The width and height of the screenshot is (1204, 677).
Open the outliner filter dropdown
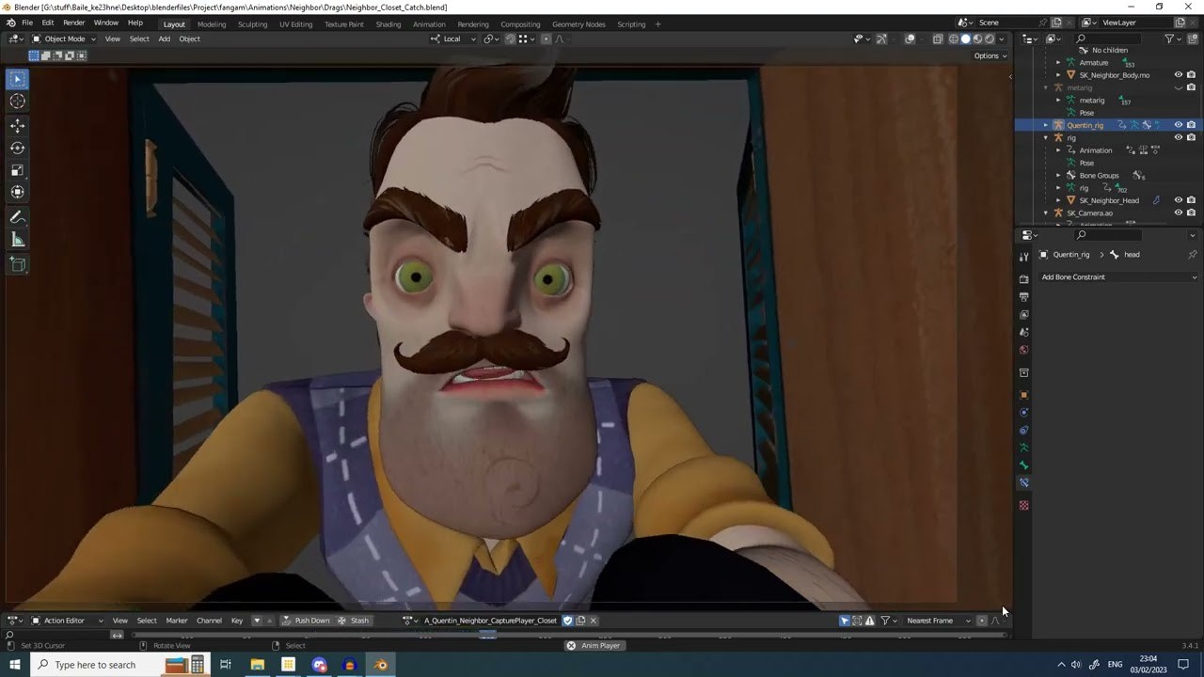(1172, 39)
